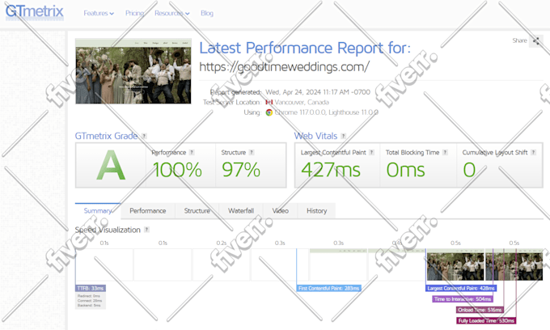Click the 0ms Total Blocking Time value
Screen dimensions: 550x330
click(405, 170)
